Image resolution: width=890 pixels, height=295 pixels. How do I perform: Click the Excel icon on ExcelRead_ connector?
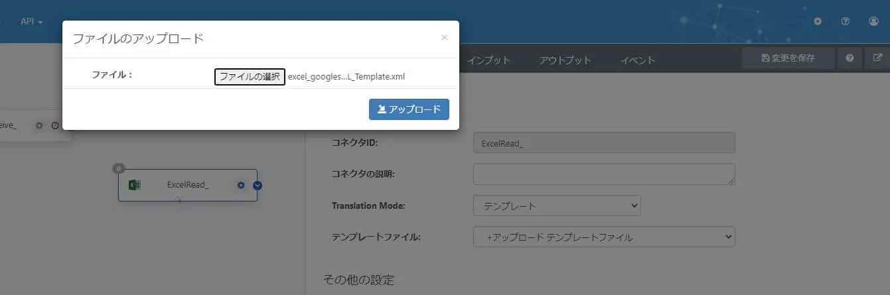(x=134, y=185)
